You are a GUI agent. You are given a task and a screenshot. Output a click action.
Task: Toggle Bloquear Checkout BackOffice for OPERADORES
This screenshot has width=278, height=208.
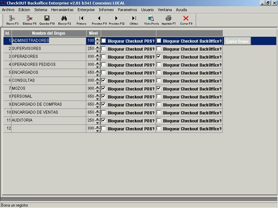pyautogui.click(x=159, y=57)
